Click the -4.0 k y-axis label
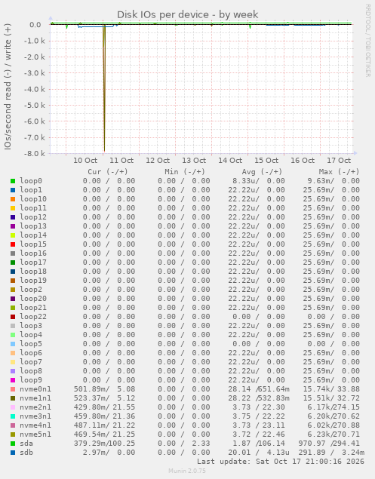The width and height of the screenshot is (375, 479). (35, 89)
